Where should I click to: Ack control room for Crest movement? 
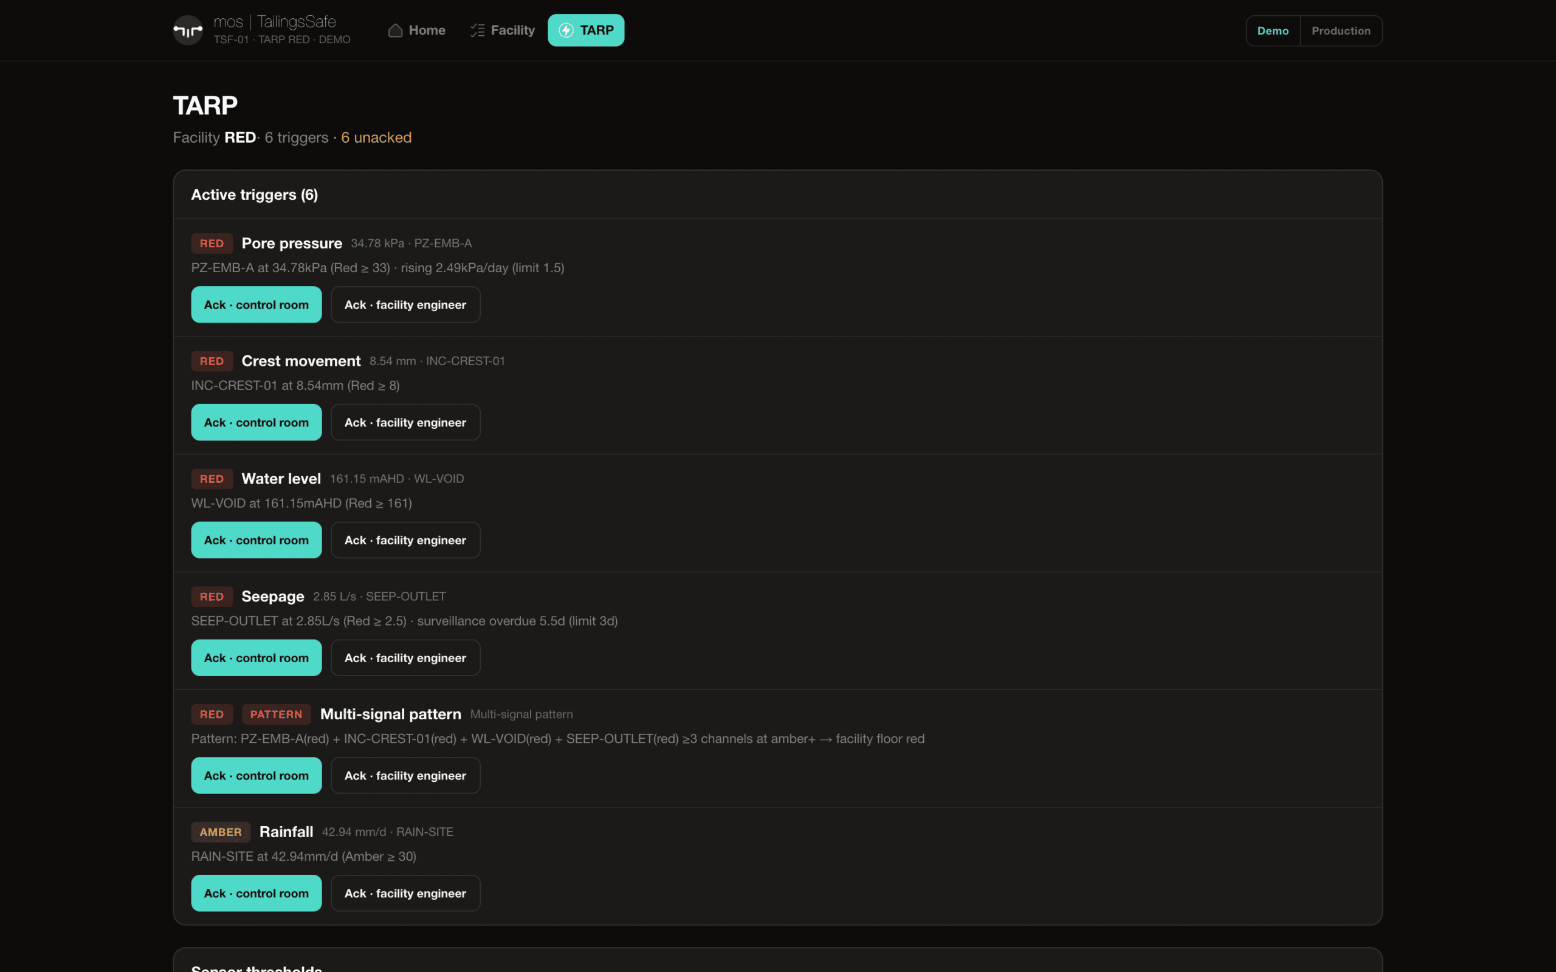tap(256, 422)
